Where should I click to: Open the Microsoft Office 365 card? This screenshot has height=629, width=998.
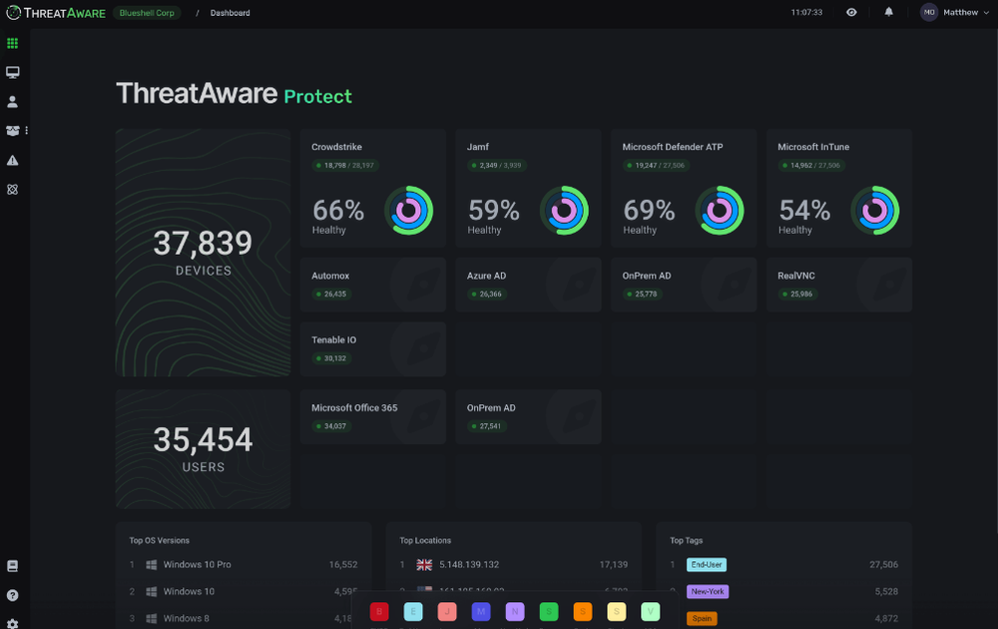tap(373, 417)
